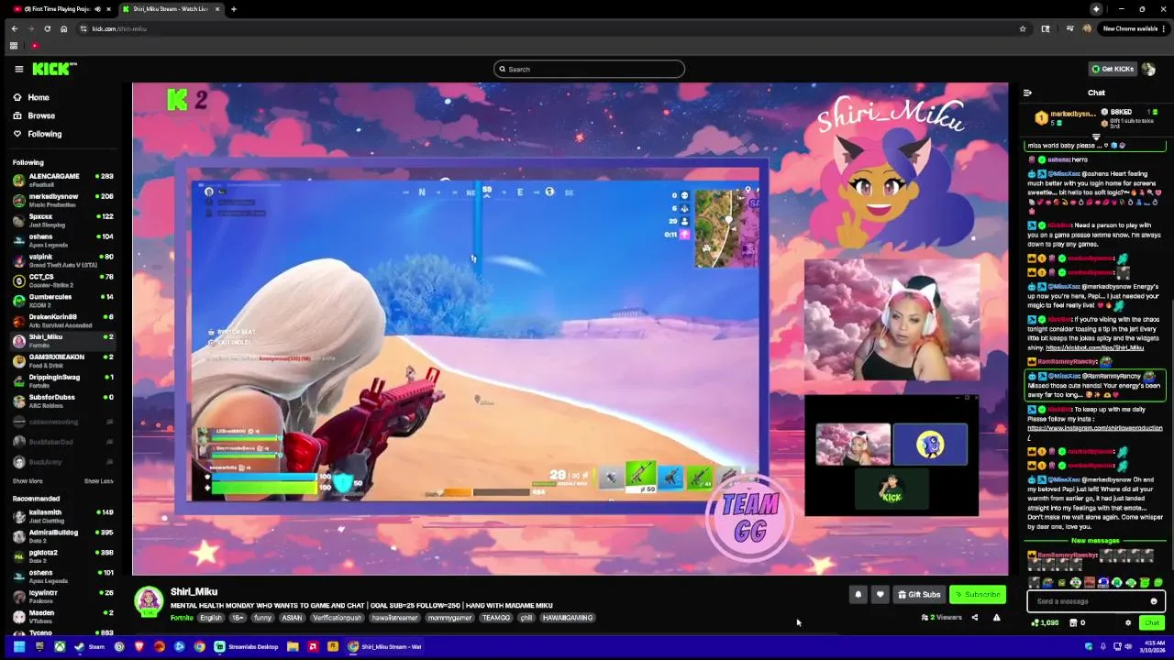Collapse the chat panel with arrow icon

pyautogui.click(x=1027, y=93)
